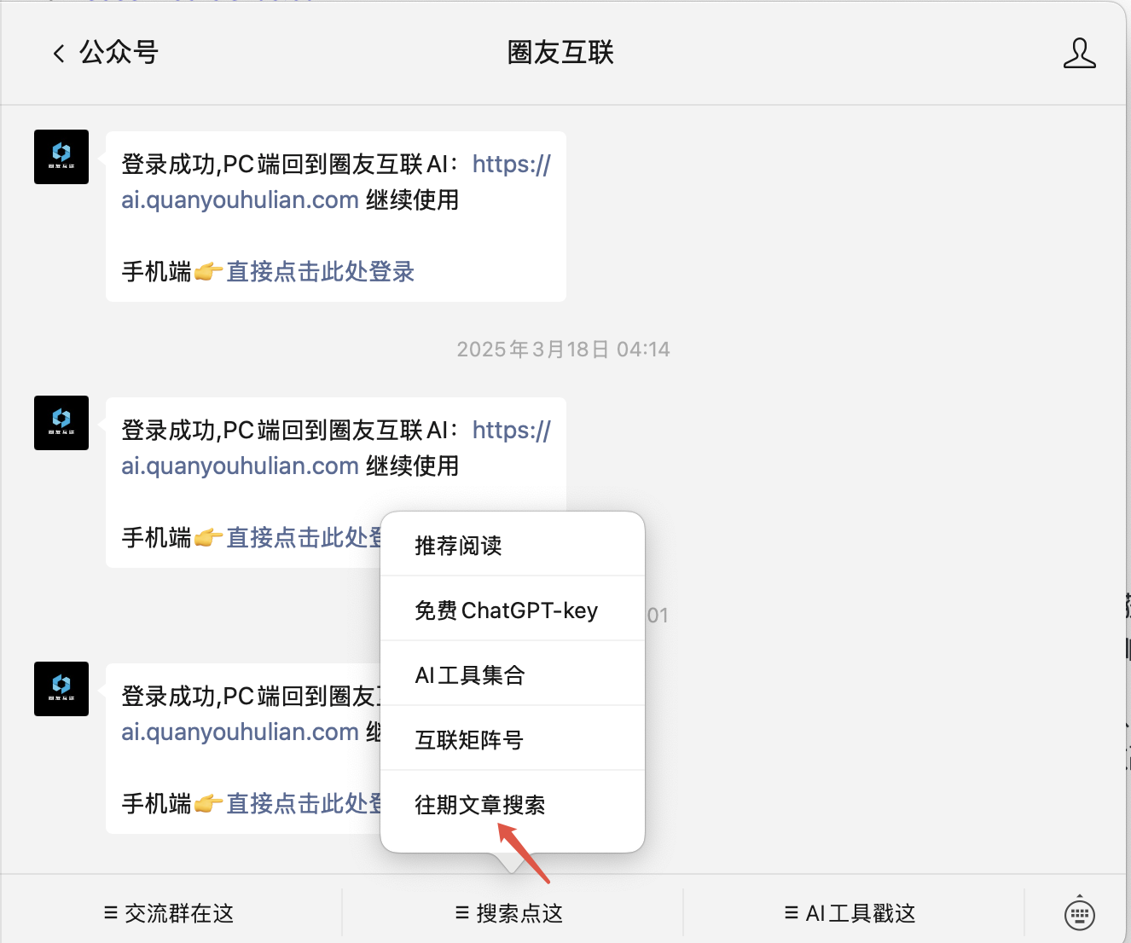Viewport: 1131px width, 943px height.
Task: Toggle 搜索点这 bottom menu
Action: pos(510,914)
